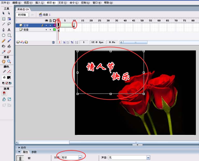Open the 文件 menu
Viewport: 199px width, 161px height.
click(x=5, y=3)
